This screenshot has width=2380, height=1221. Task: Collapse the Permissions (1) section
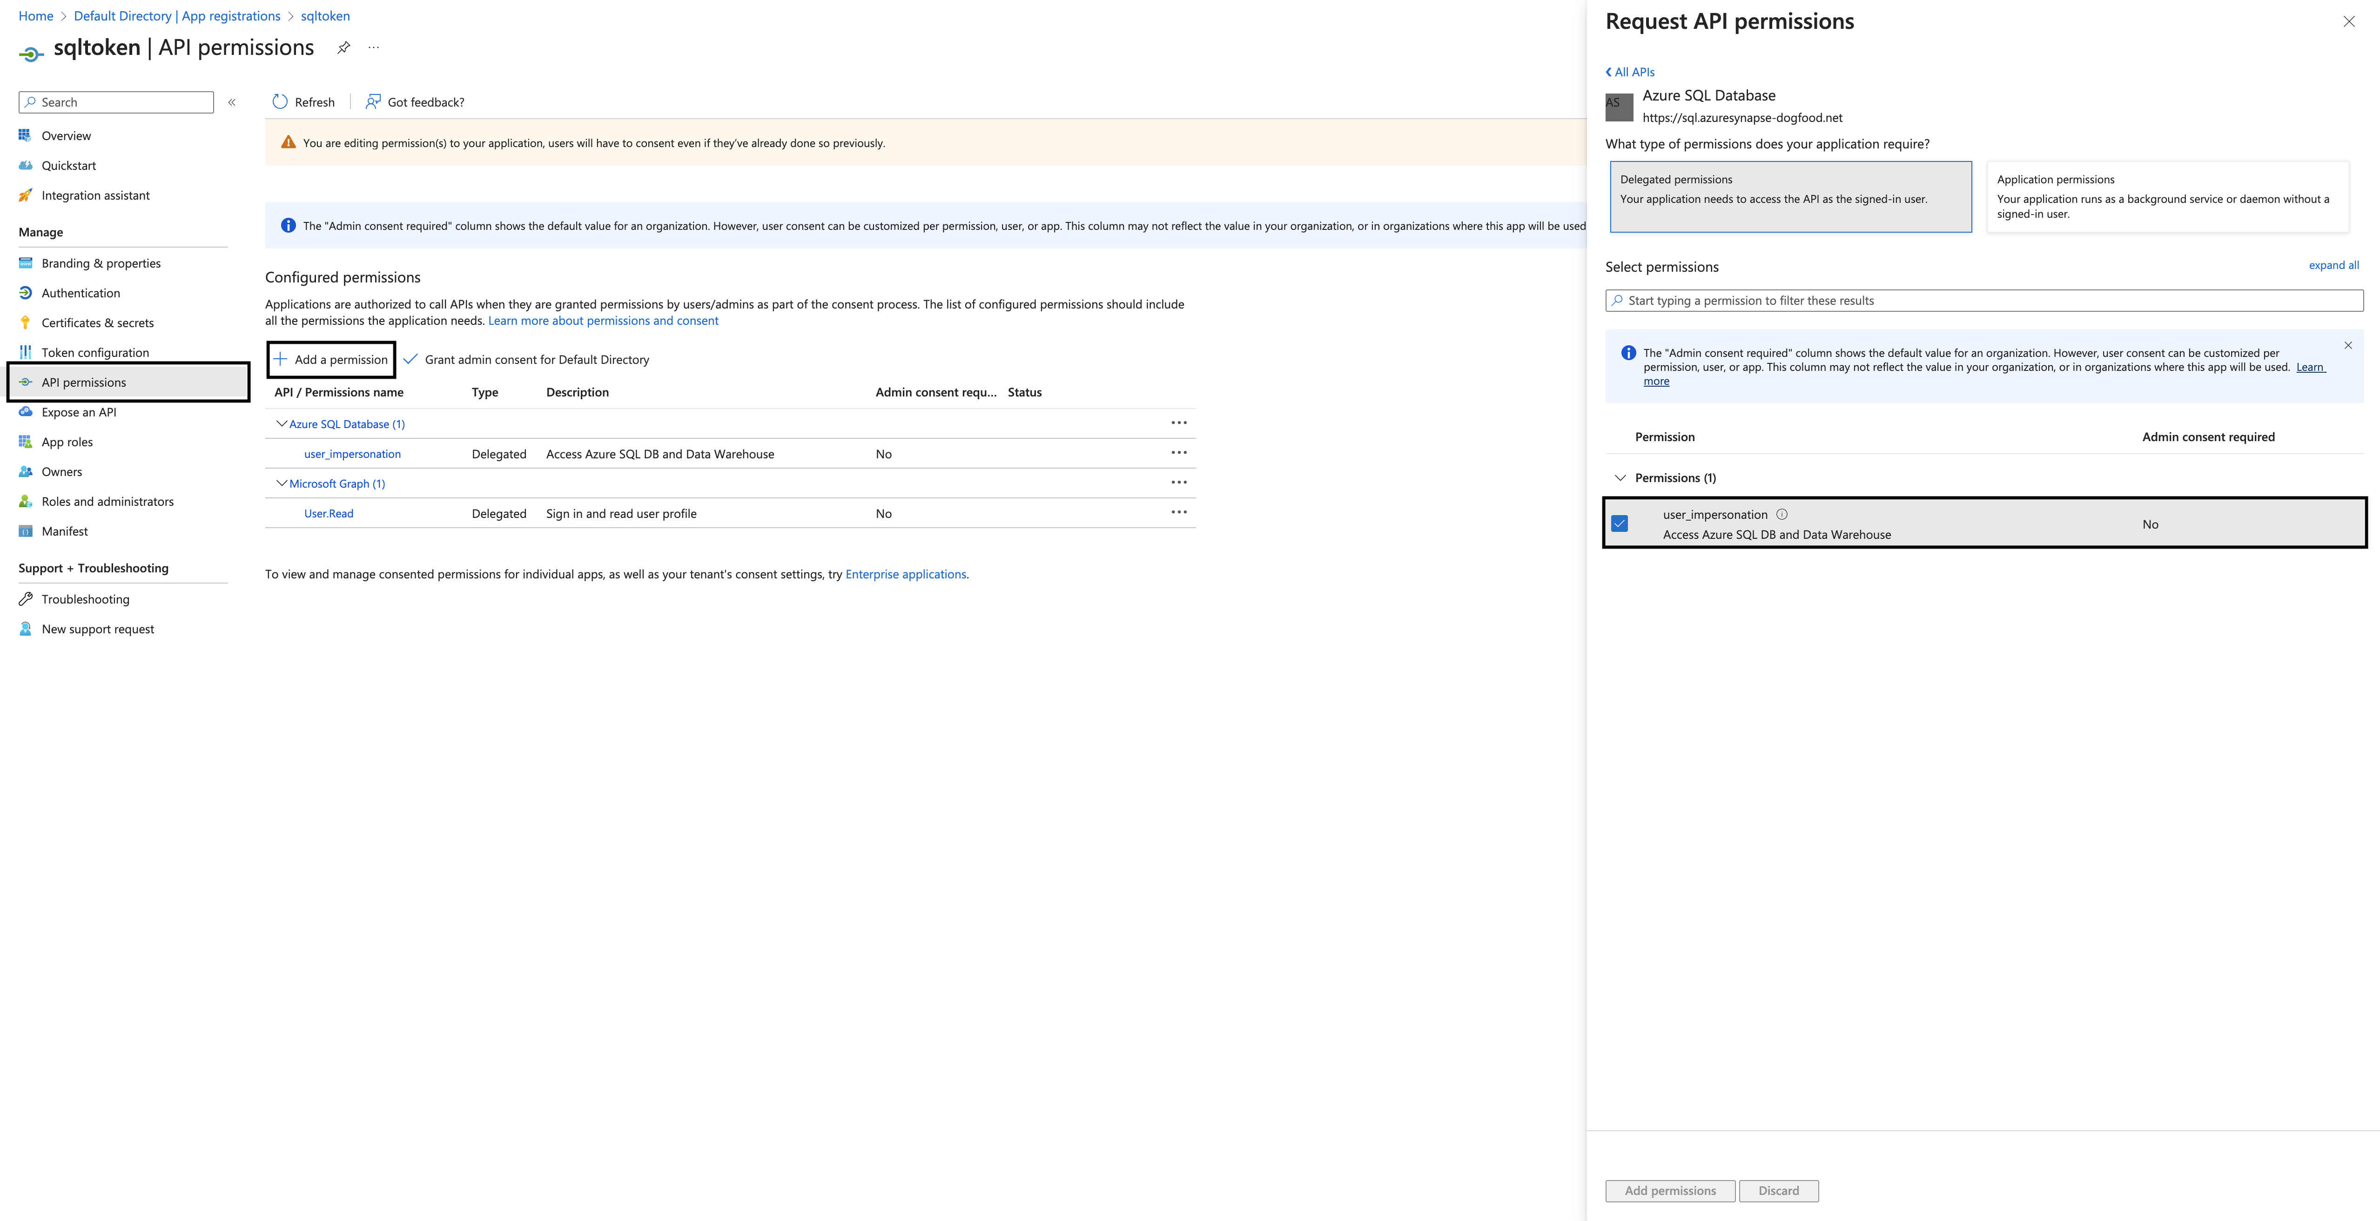pyautogui.click(x=1620, y=477)
